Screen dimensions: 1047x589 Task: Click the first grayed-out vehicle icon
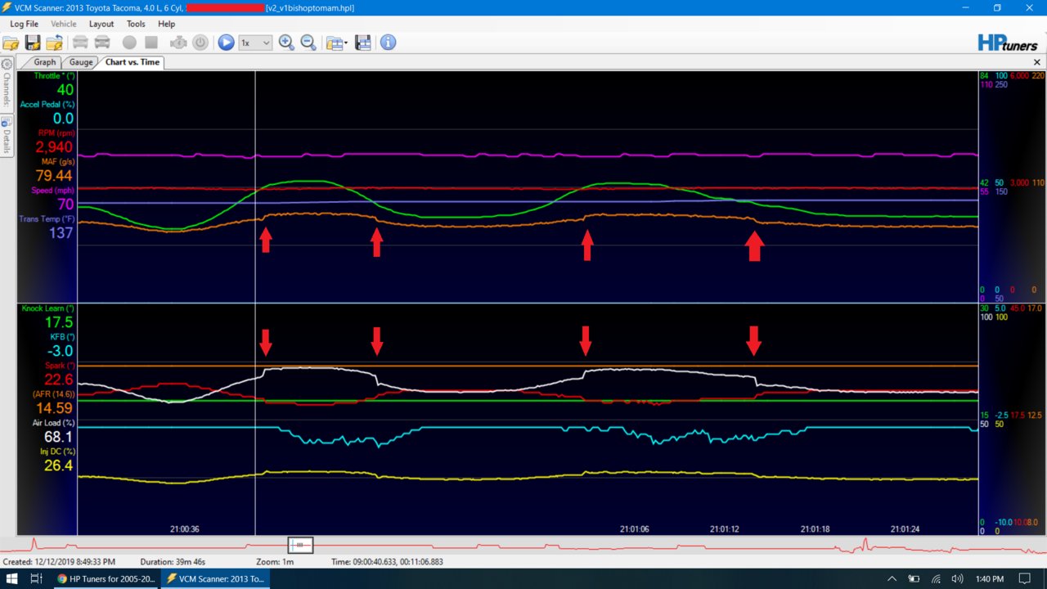click(x=80, y=43)
